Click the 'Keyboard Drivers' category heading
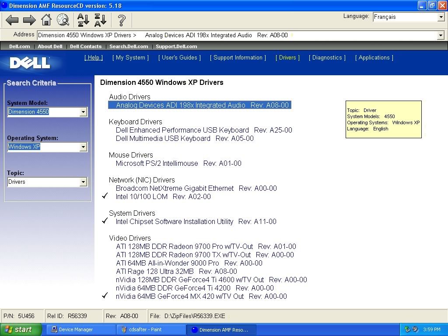This screenshot has height=336, width=448. (136, 122)
